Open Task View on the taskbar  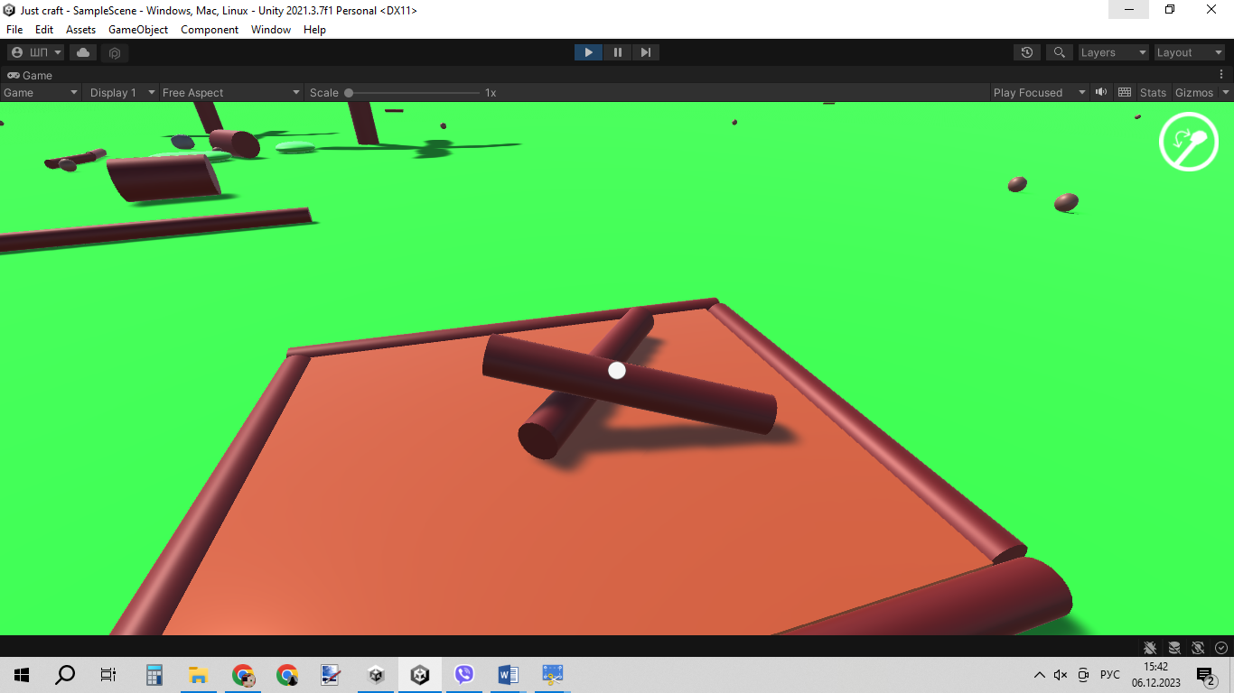(x=108, y=674)
